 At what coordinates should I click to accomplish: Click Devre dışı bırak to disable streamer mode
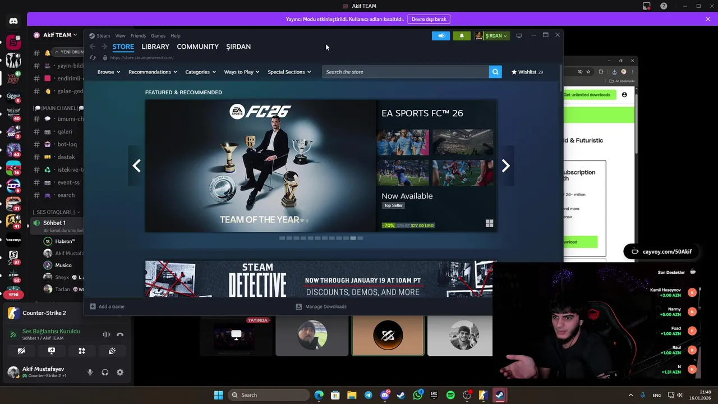(429, 19)
